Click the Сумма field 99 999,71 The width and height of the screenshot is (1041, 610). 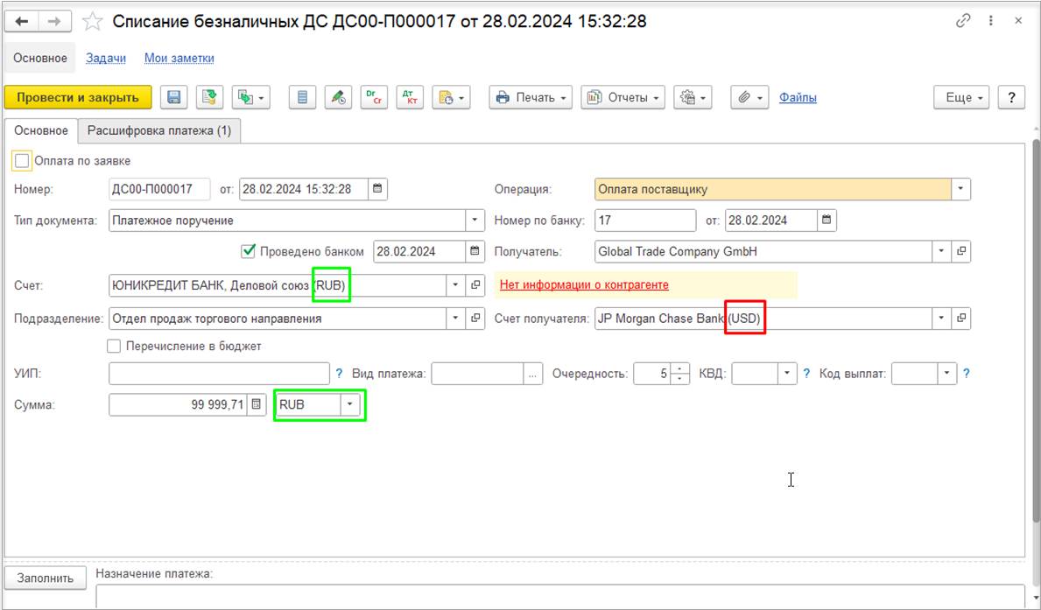tap(178, 405)
